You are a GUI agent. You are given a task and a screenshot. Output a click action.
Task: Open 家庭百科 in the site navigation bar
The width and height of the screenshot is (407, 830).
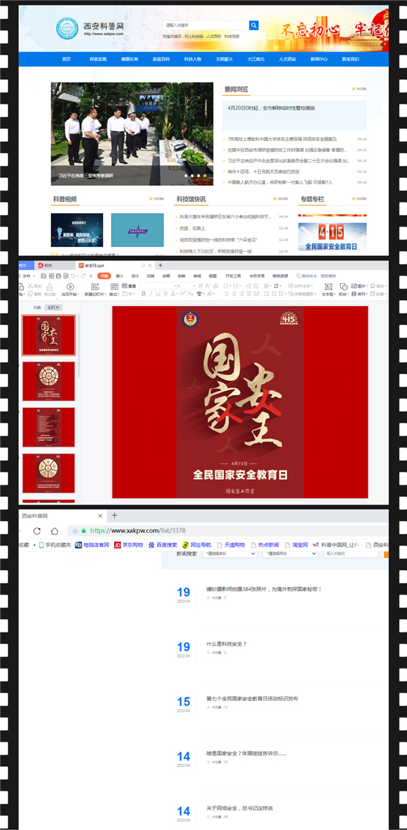click(161, 59)
